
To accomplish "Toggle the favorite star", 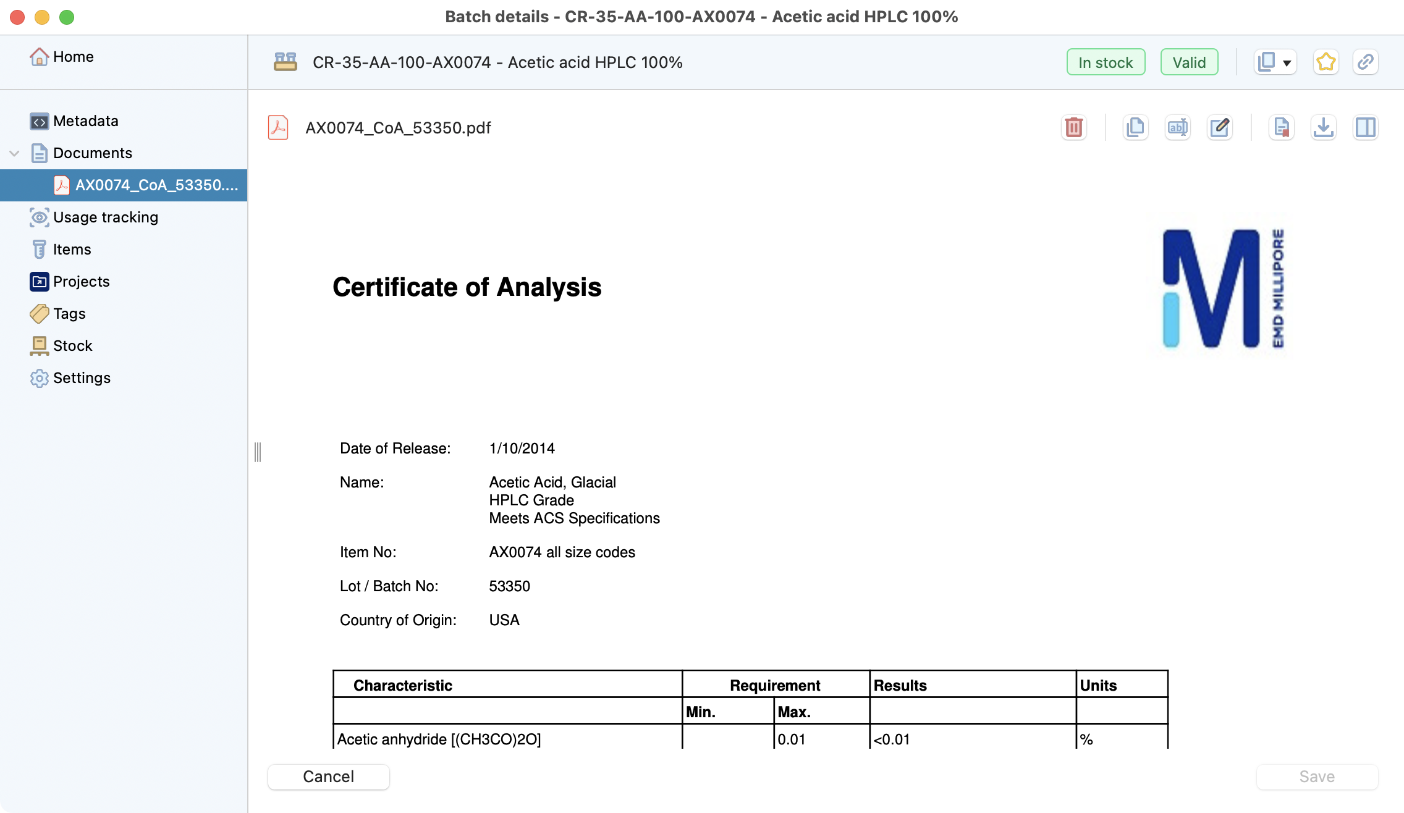I will pos(1326,62).
